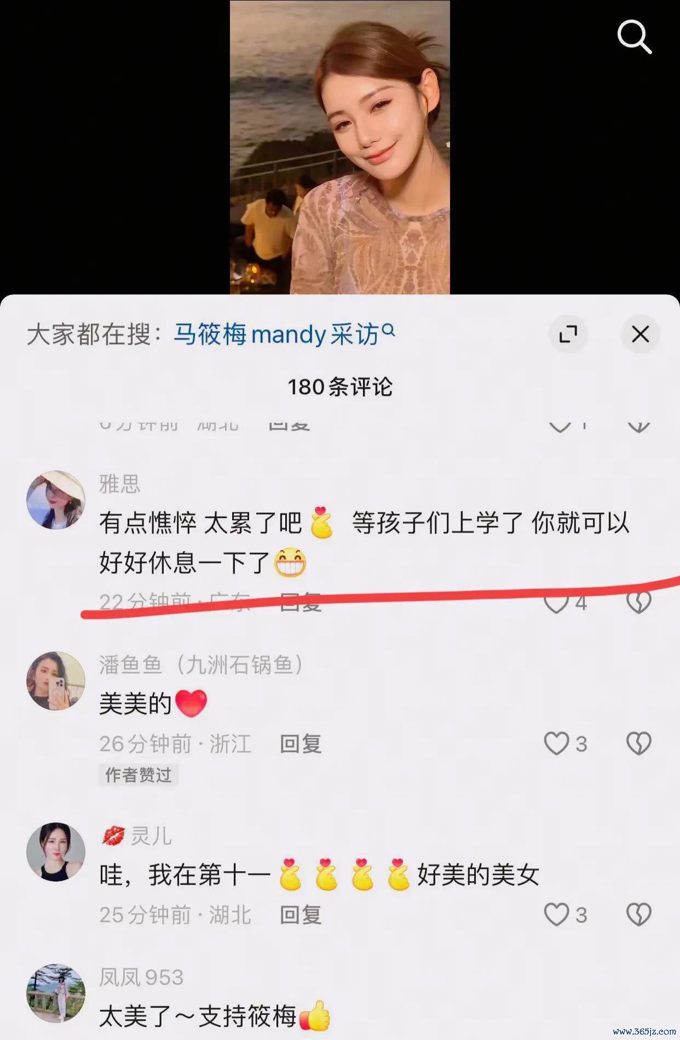Viewport: 680px width, 1040px height.
Task: Tap the search magnifier icon
Action: 635,37
